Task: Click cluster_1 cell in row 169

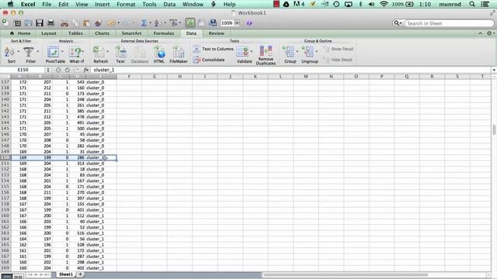Action: [x=101, y=268]
